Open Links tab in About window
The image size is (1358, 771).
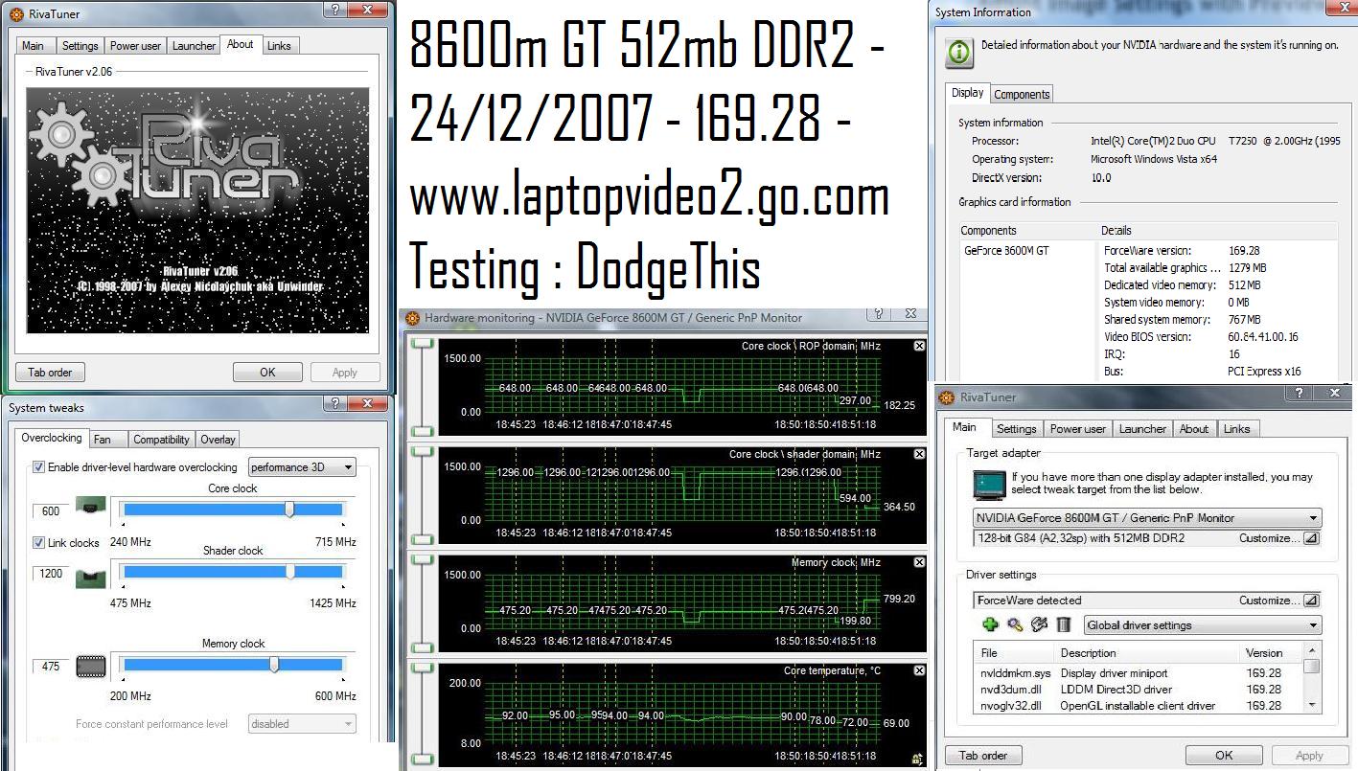(x=279, y=46)
